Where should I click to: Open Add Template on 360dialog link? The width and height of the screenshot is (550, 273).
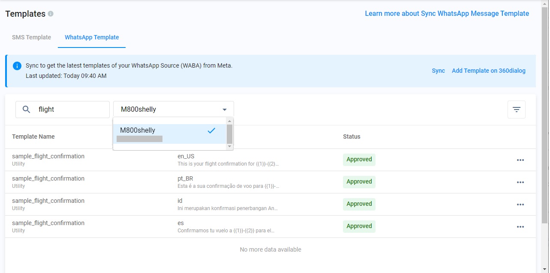(x=488, y=71)
